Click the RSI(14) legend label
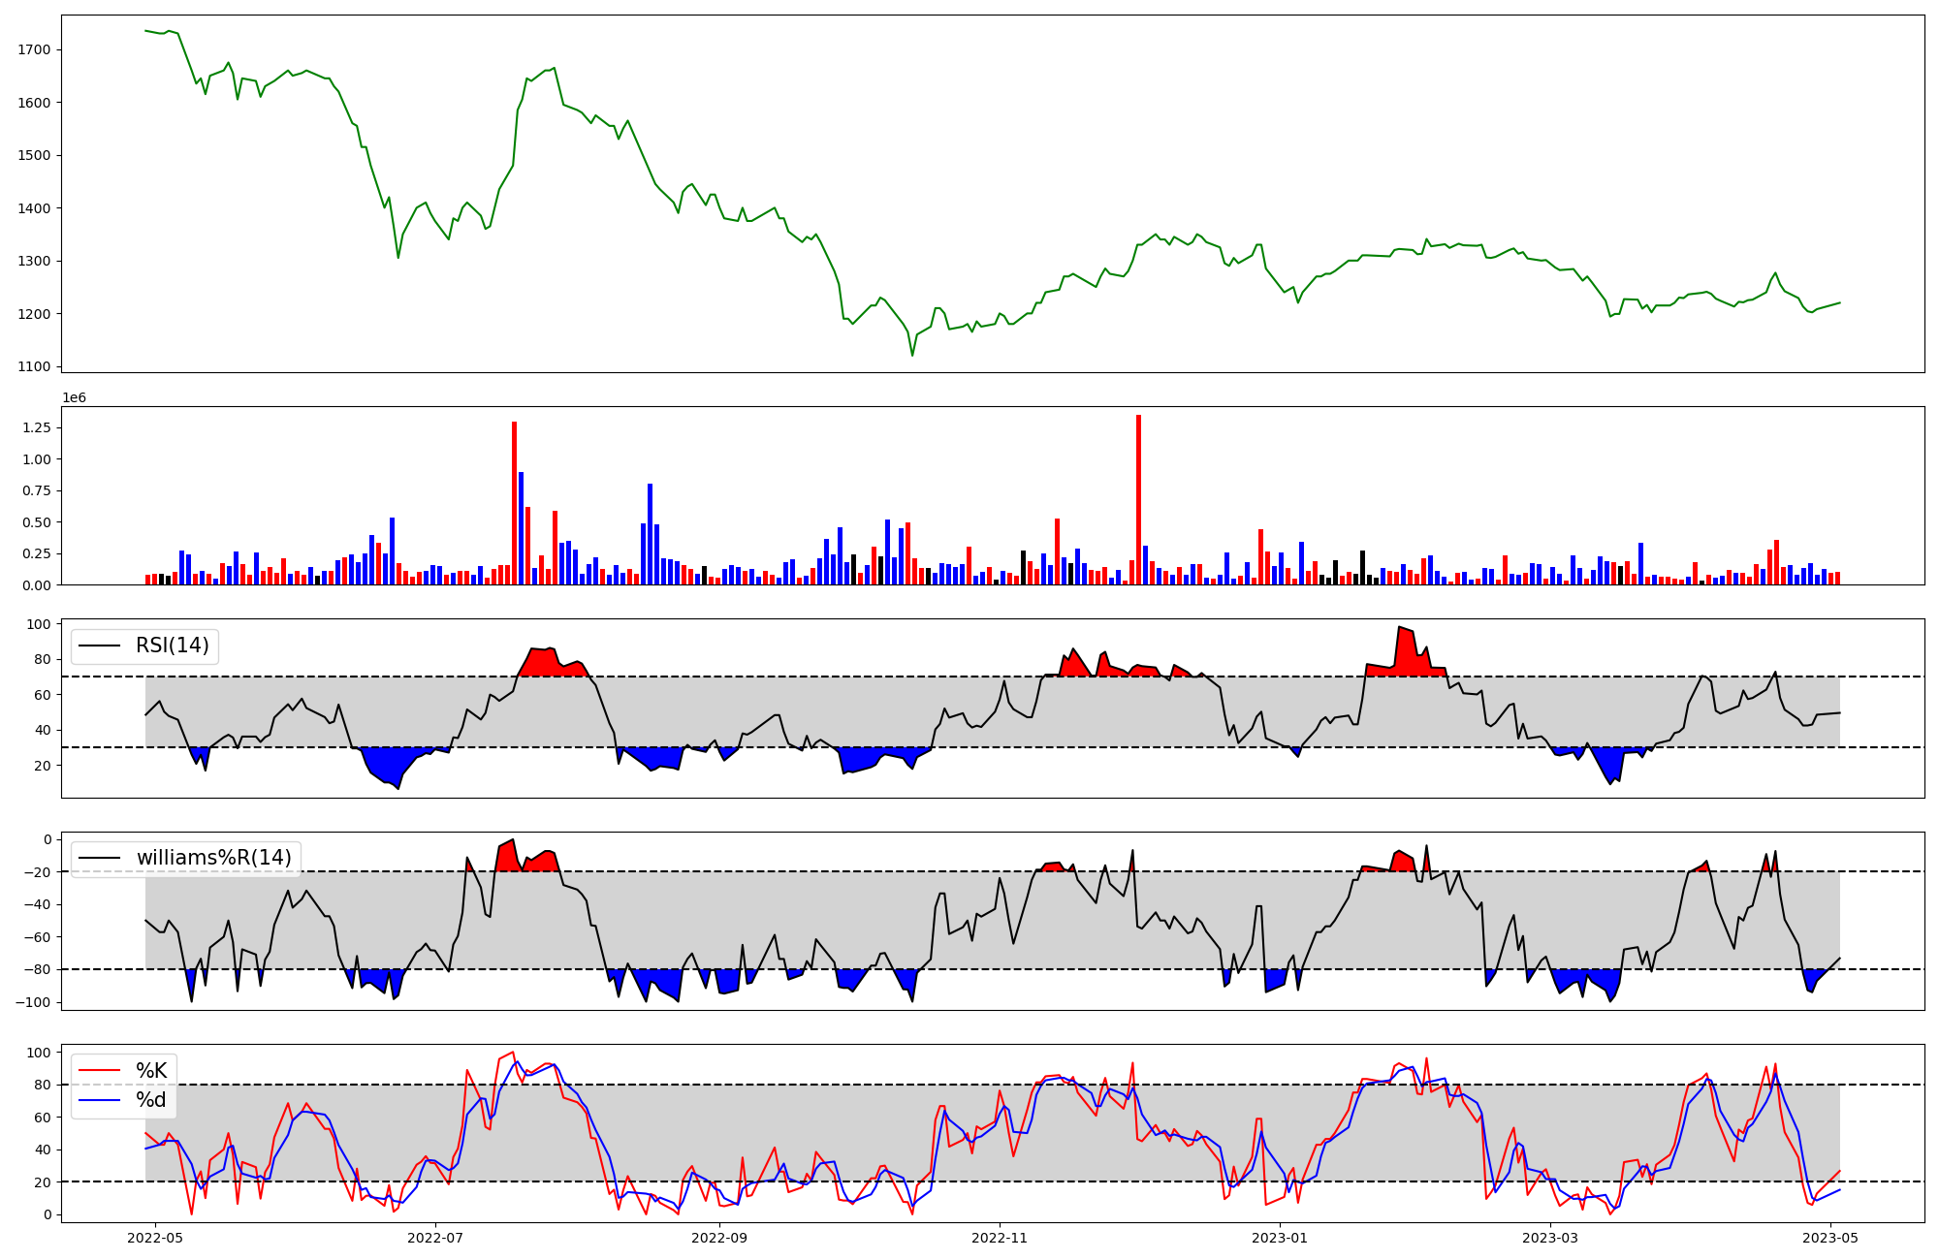 point(172,646)
